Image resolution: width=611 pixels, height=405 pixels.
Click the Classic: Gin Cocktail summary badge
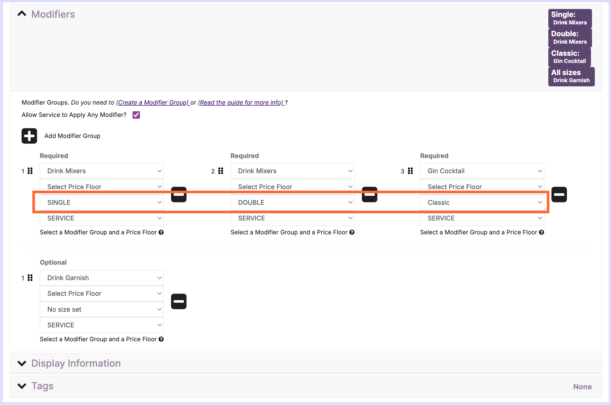pos(569,57)
